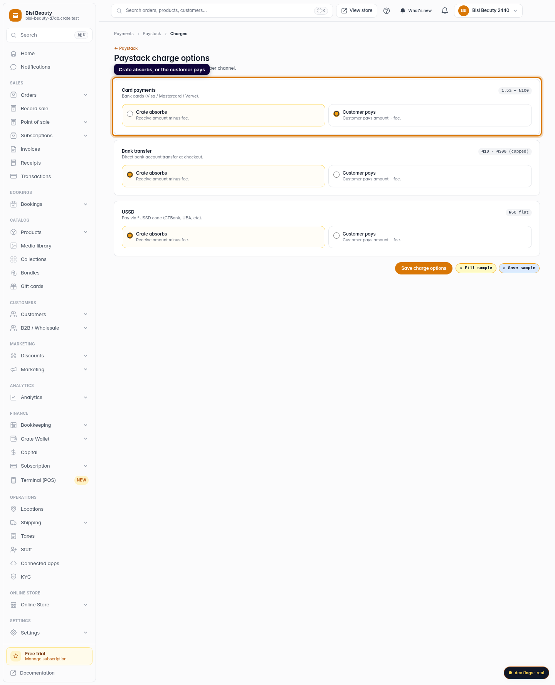Click the Capital dollar sign icon
The width and height of the screenshot is (555, 685).
point(13,452)
